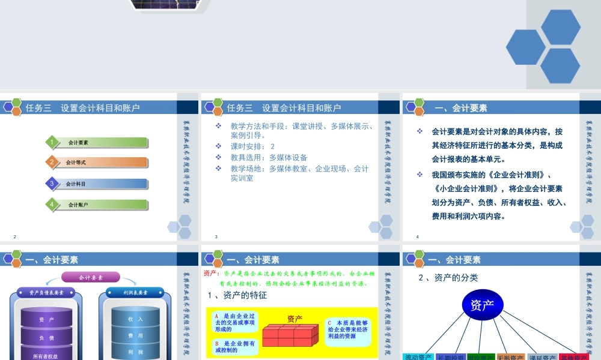Click the green diamond numbered 4 beside 会计账户
The height and width of the screenshot is (360, 601).
point(53,205)
